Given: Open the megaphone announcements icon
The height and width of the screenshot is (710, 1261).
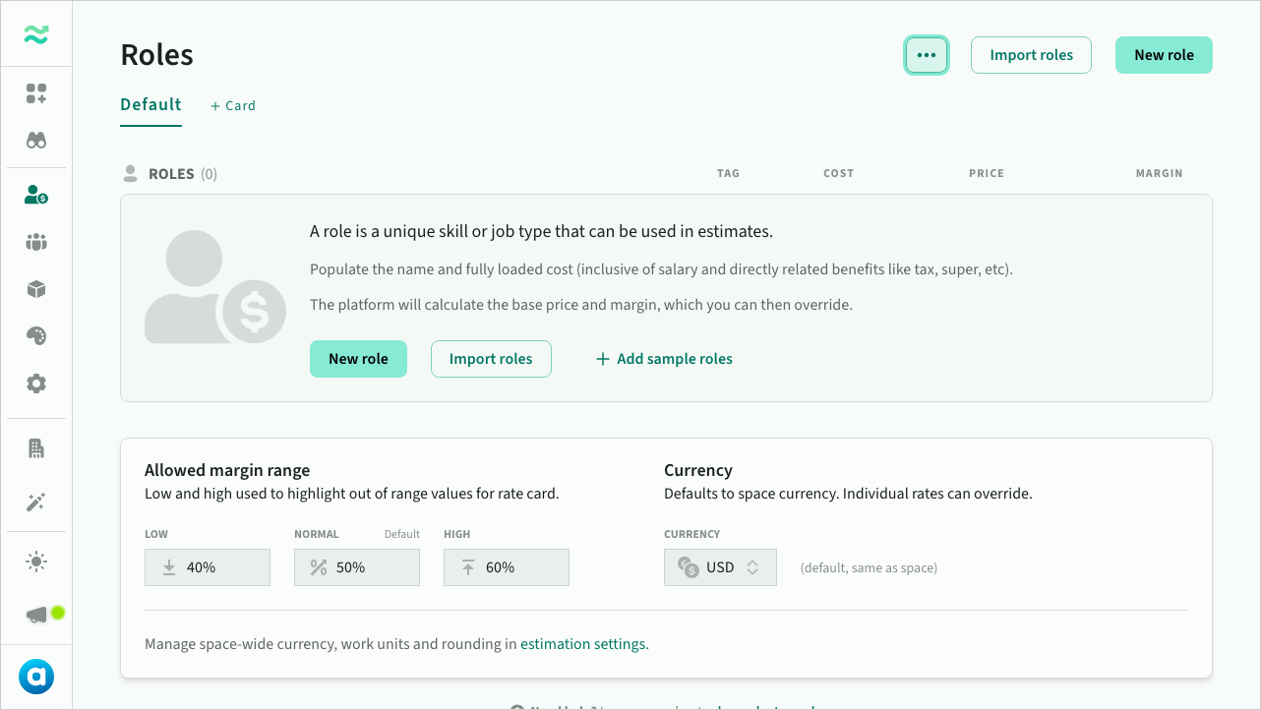Looking at the screenshot, I should [36, 615].
